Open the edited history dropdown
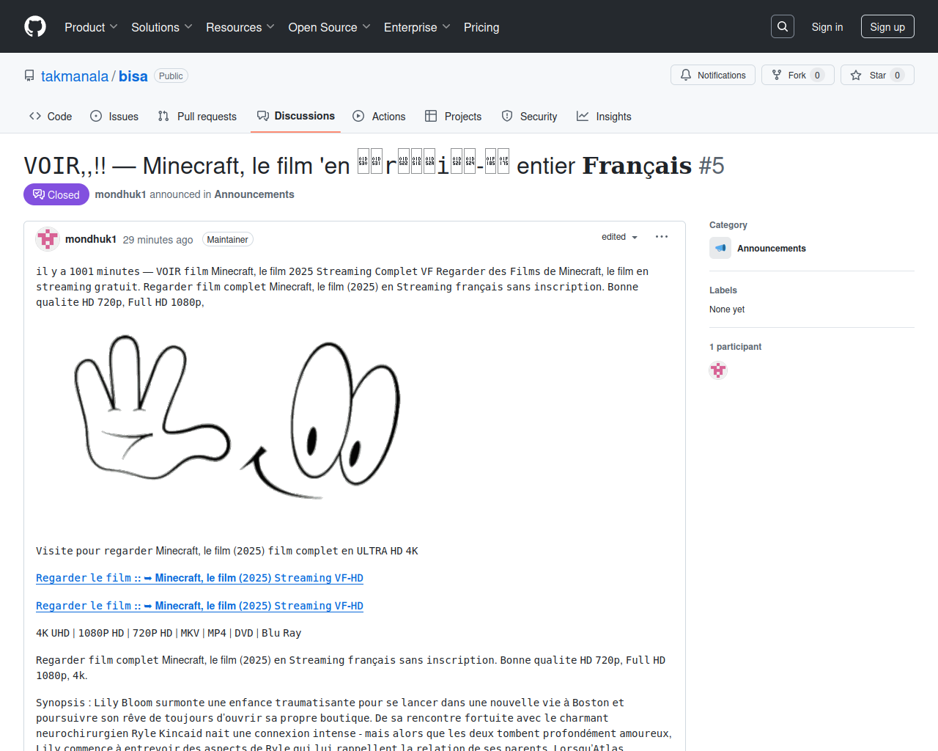This screenshot has width=938, height=751. coord(620,237)
